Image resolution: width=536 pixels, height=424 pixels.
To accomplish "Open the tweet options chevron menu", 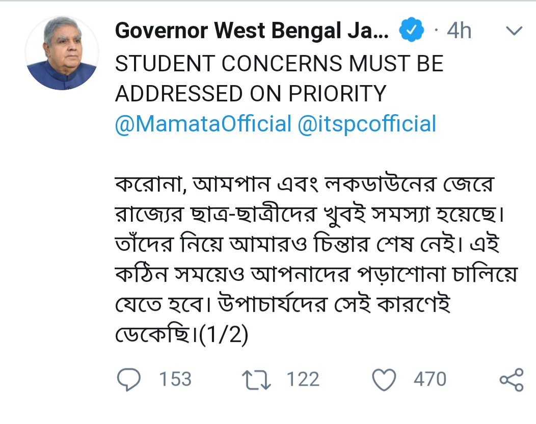I will point(513,32).
